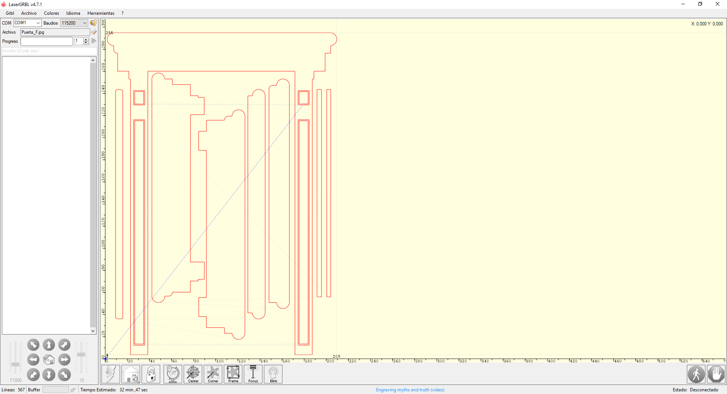The image size is (727, 394).
Task: Increase repetitions with the stepper arrow
Action: pyautogui.click(x=85, y=39)
